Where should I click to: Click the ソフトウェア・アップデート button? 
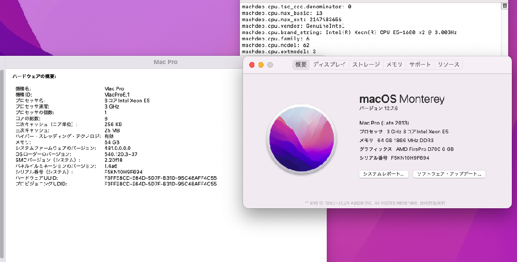pos(449,174)
